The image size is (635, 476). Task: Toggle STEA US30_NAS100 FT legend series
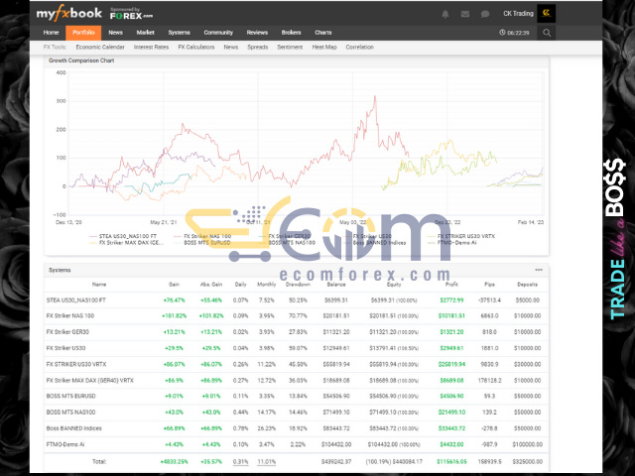[x=123, y=236]
